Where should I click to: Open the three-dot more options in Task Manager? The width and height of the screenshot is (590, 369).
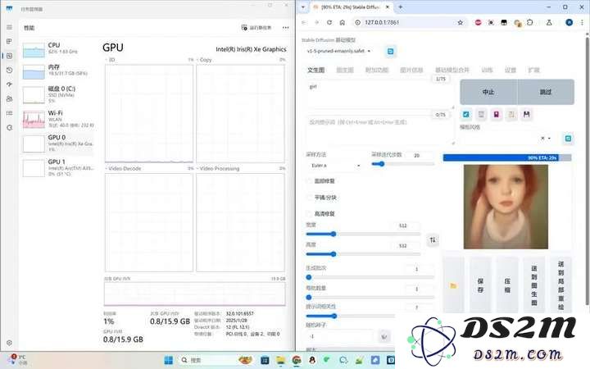(x=286, y=28)
